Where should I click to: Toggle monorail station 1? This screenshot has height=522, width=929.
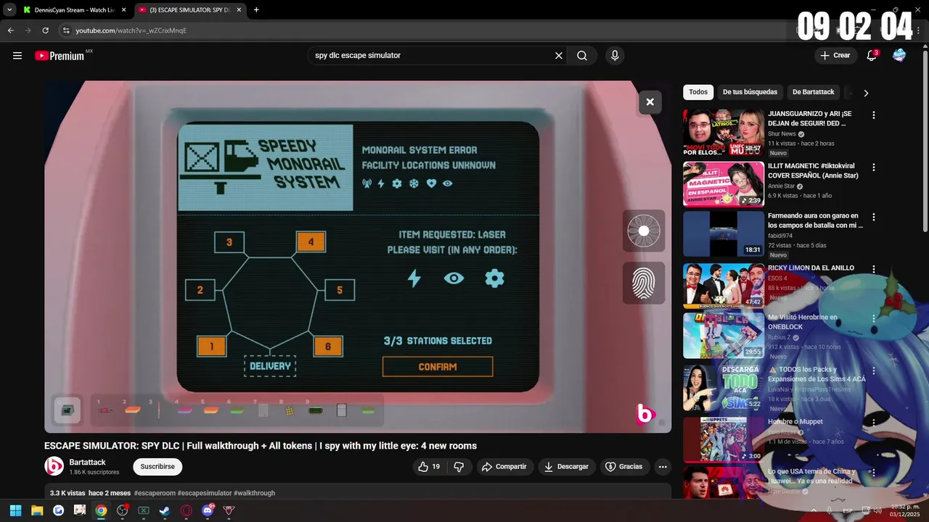point(212,347)
